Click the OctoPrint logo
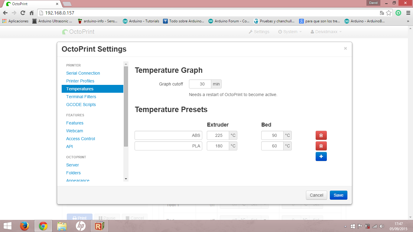The height and width of the screenshot is (232, 413). tap(78, 32)
